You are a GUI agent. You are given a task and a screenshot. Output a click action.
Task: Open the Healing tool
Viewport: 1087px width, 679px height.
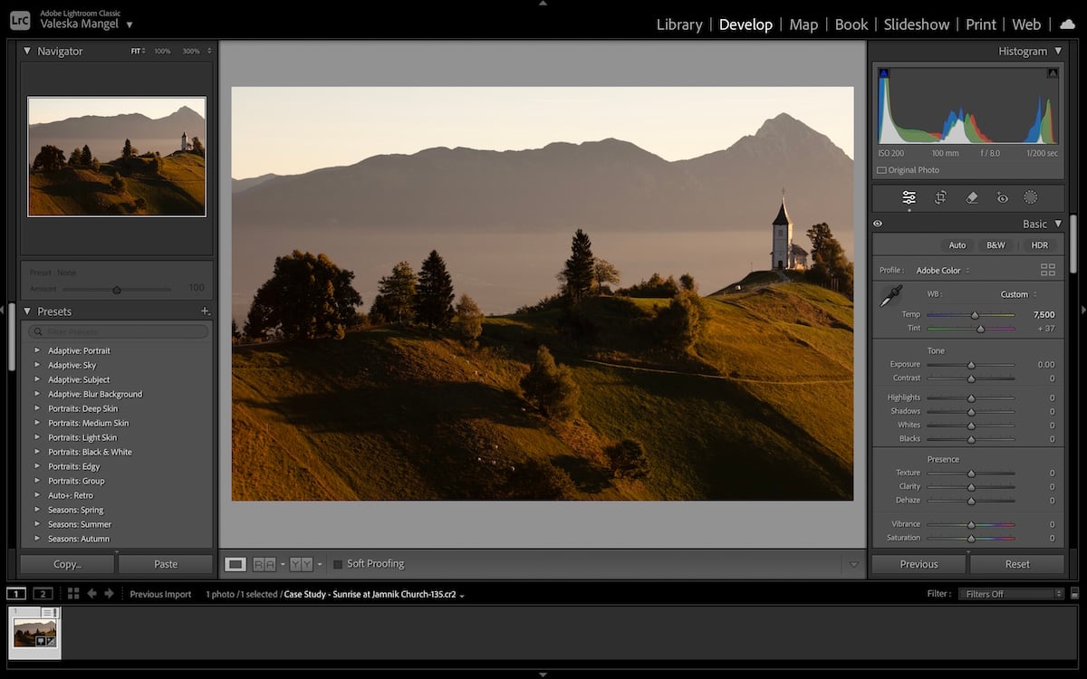point(972,196)
